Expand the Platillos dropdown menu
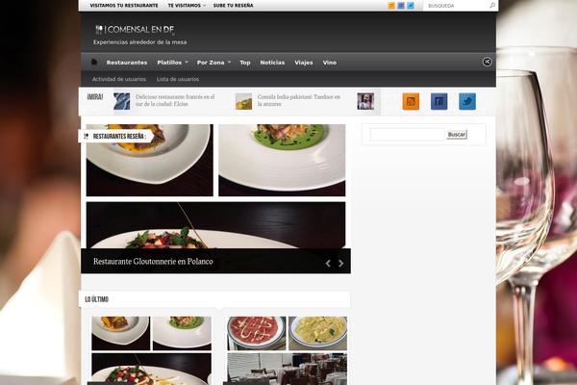The image size is (577, 385). [x=172, y=63]
